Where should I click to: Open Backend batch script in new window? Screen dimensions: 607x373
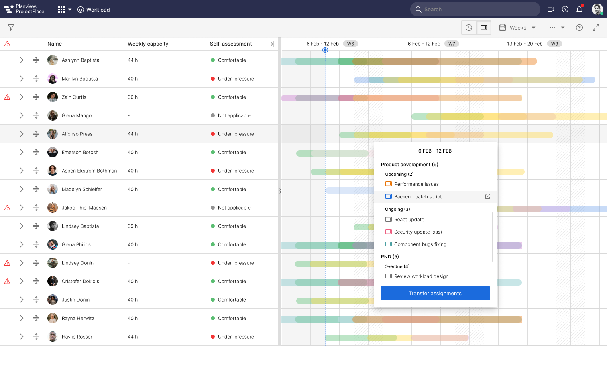click(488, 196)
